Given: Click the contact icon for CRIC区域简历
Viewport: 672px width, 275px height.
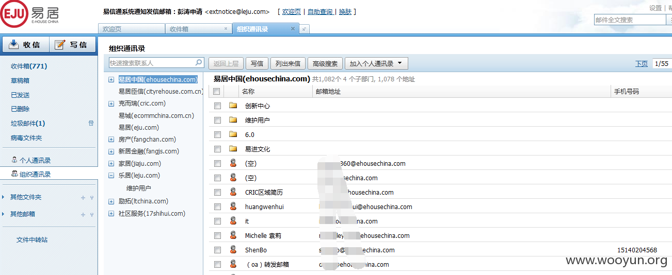Looking at the screenshot, I should click(233, 192).
